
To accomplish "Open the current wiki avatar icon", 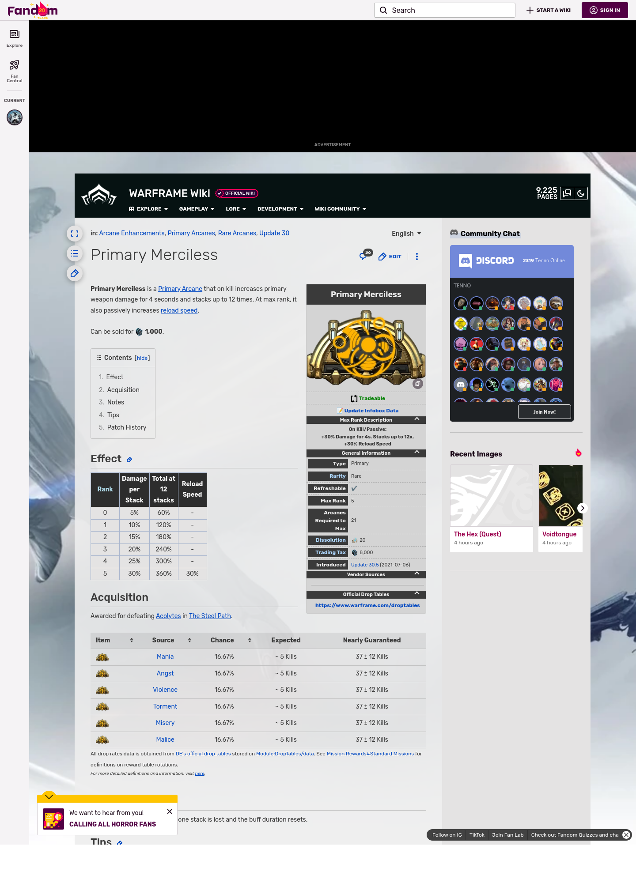I will pos(15,117).
